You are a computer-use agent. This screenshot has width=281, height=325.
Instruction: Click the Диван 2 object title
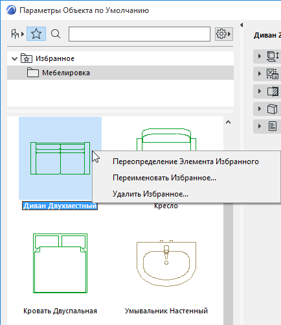click(x=267, y=35)
